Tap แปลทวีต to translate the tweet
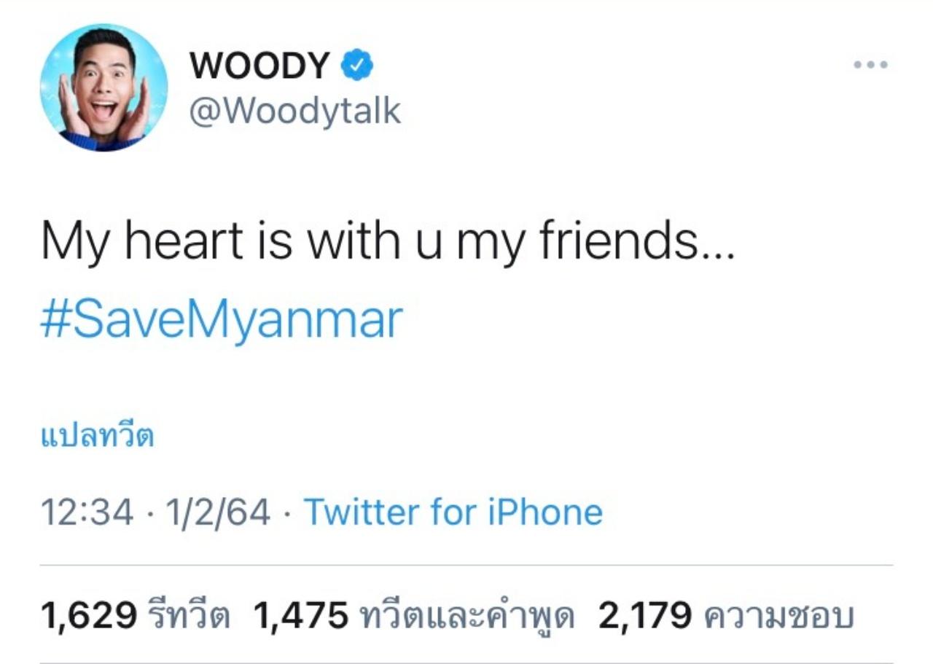933x664 pixels. (97, 437)
